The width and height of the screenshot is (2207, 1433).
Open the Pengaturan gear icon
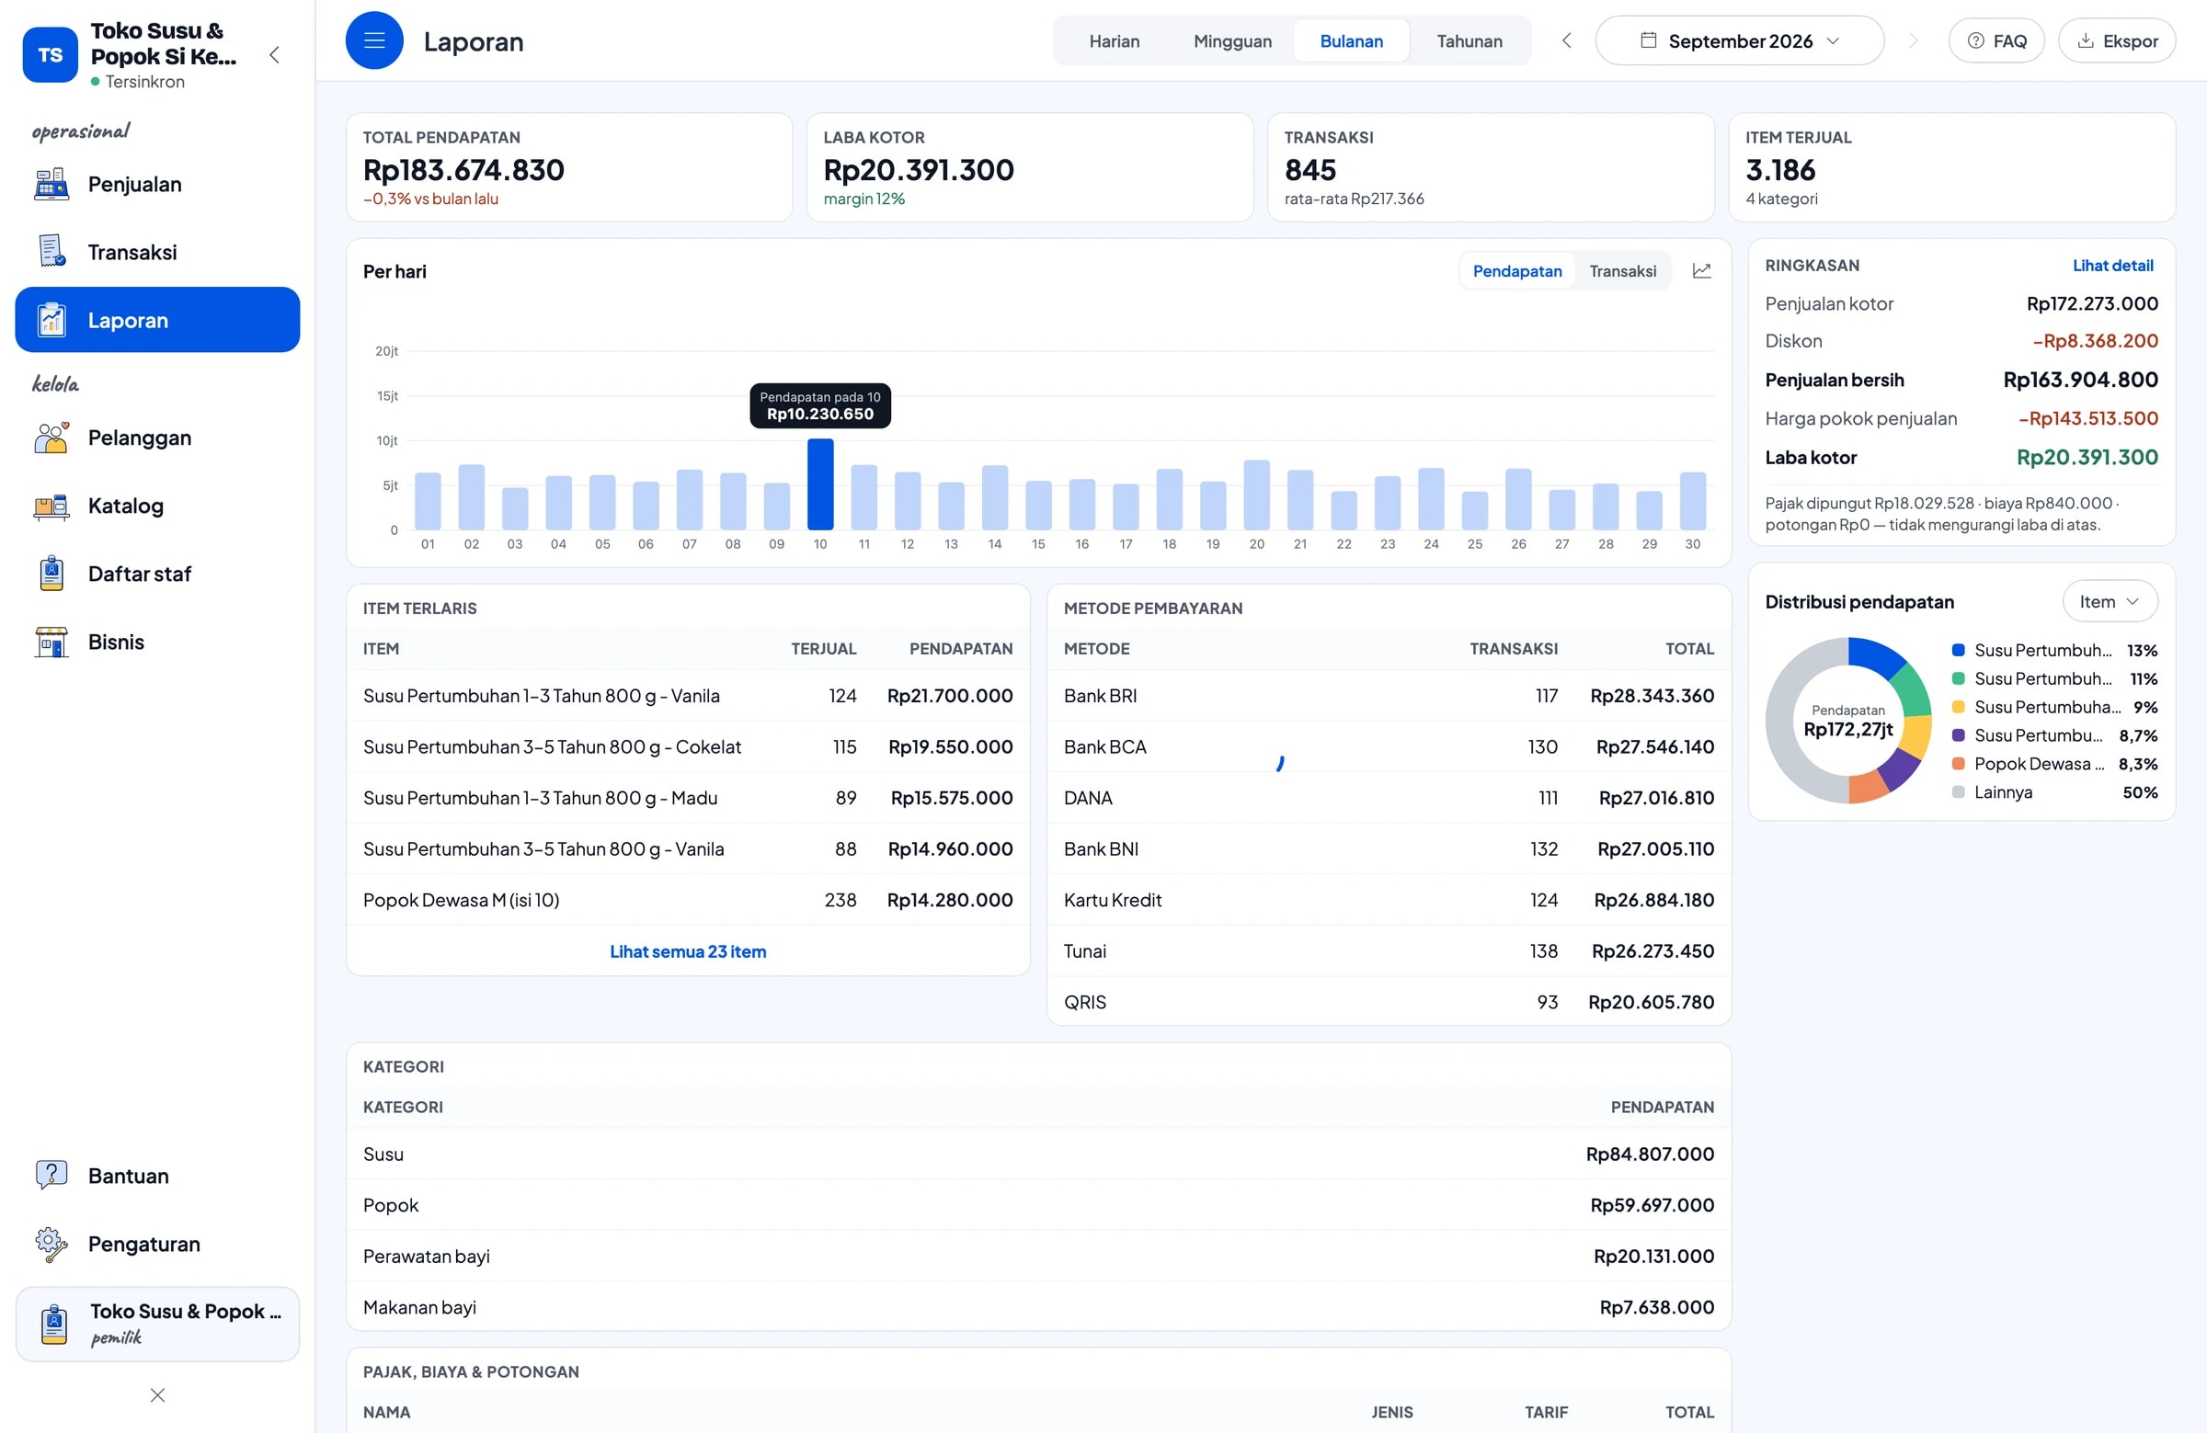51,1244
